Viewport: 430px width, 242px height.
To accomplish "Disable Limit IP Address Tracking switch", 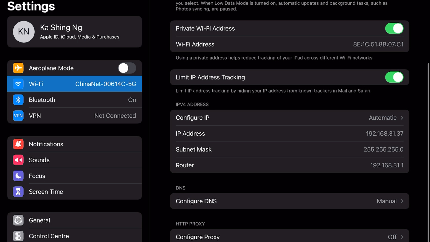I will click(x=394, y=77).
